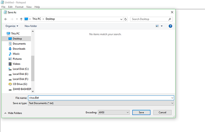The width and height of the screenshot is (205, 132).
Task: Click the PC icon in address bar
Action: 26,19
